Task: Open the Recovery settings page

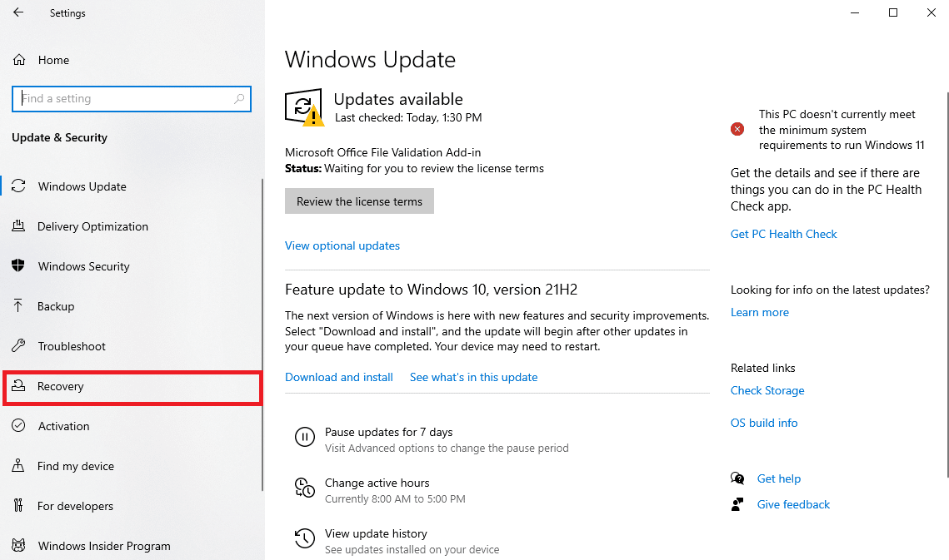Action: coord(61,387)
